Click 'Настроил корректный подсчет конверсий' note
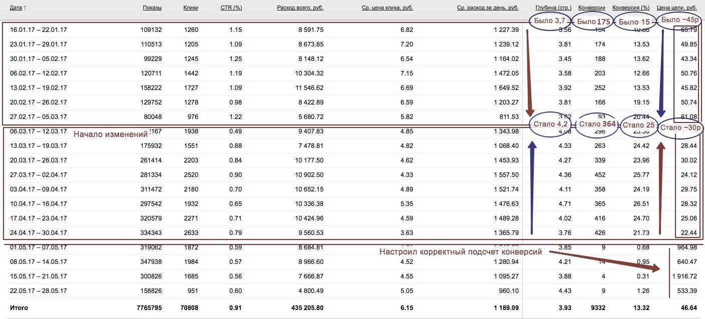705x319 pixels. point(460,252)
